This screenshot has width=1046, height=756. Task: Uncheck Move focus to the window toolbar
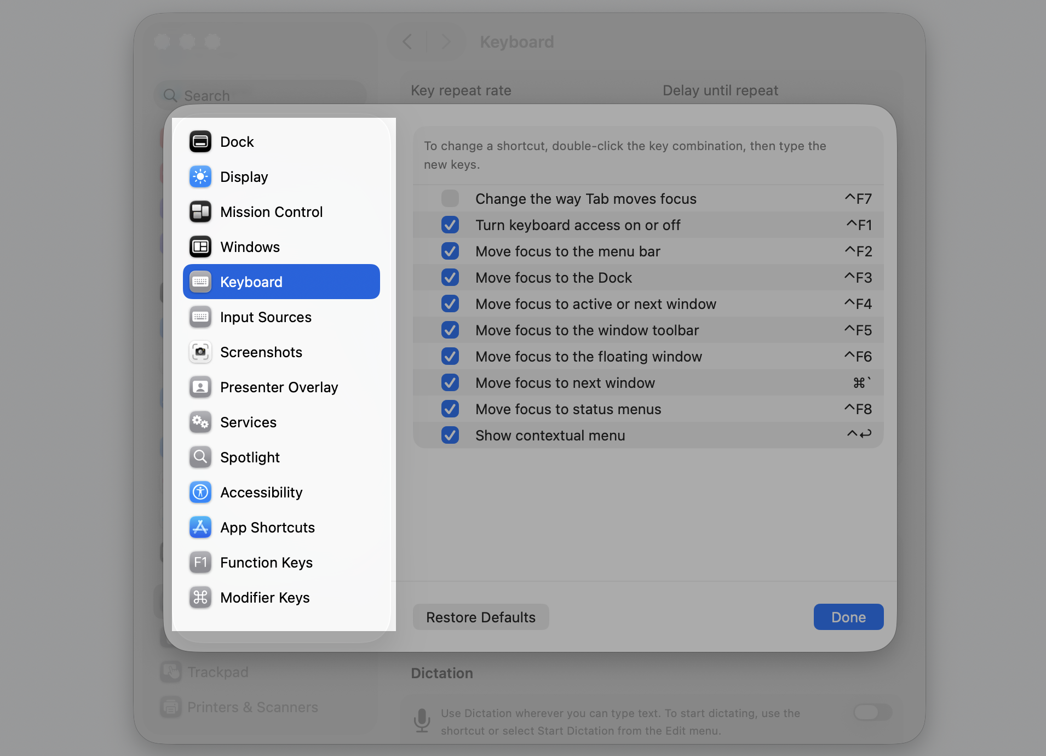tap(450, 330)
